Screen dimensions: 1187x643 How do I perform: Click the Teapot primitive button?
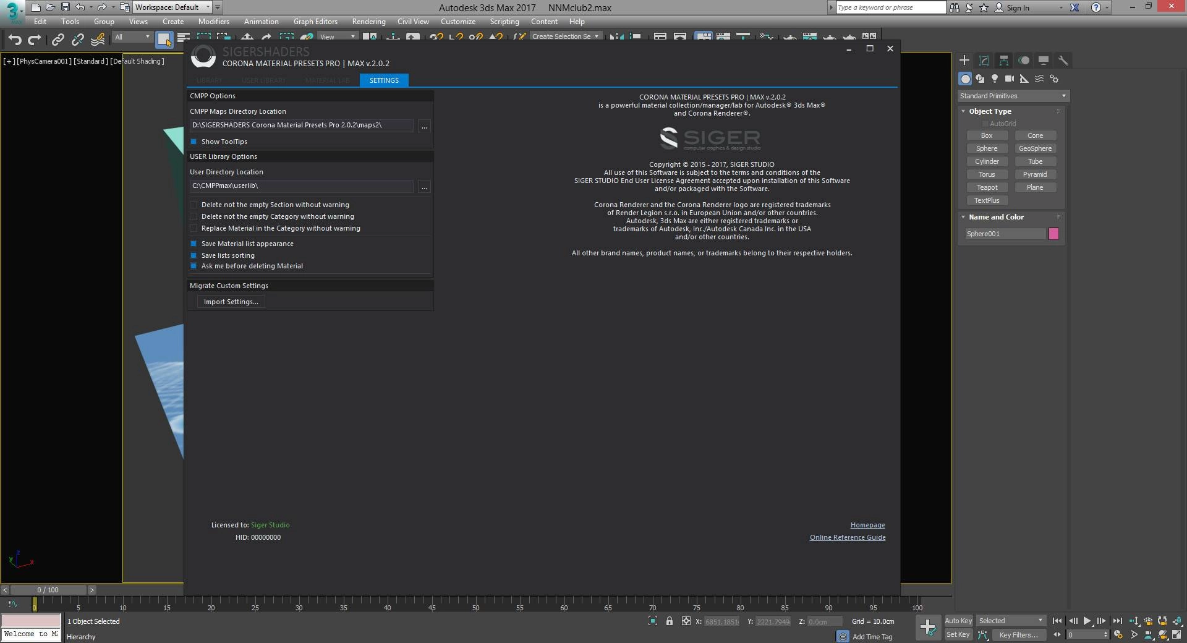tap(987, 187)
